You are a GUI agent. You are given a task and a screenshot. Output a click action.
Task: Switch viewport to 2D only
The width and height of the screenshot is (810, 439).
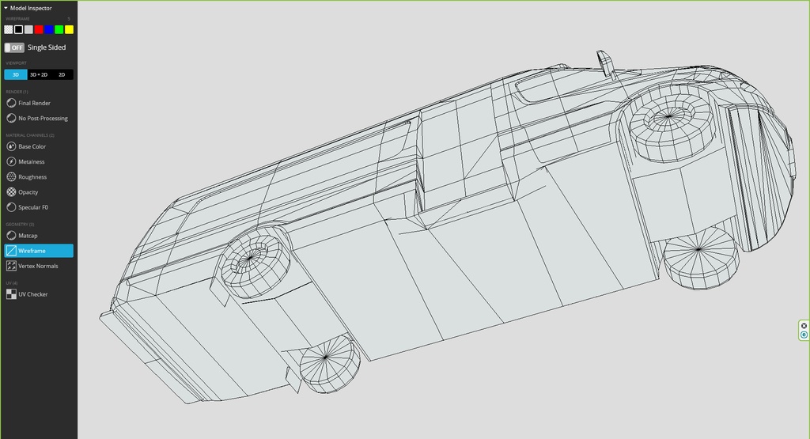[62, 74]
